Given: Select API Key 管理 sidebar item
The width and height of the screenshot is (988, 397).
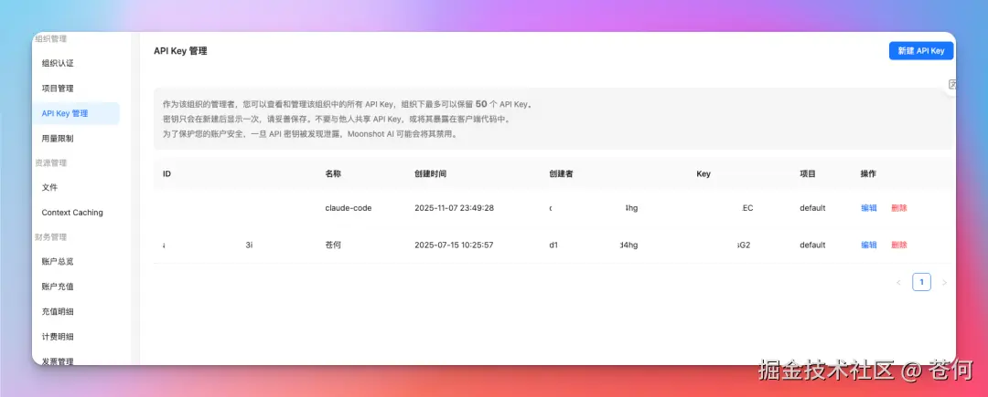Looking at the screenshot, I should pyautogui.click(x=76, y=114).
